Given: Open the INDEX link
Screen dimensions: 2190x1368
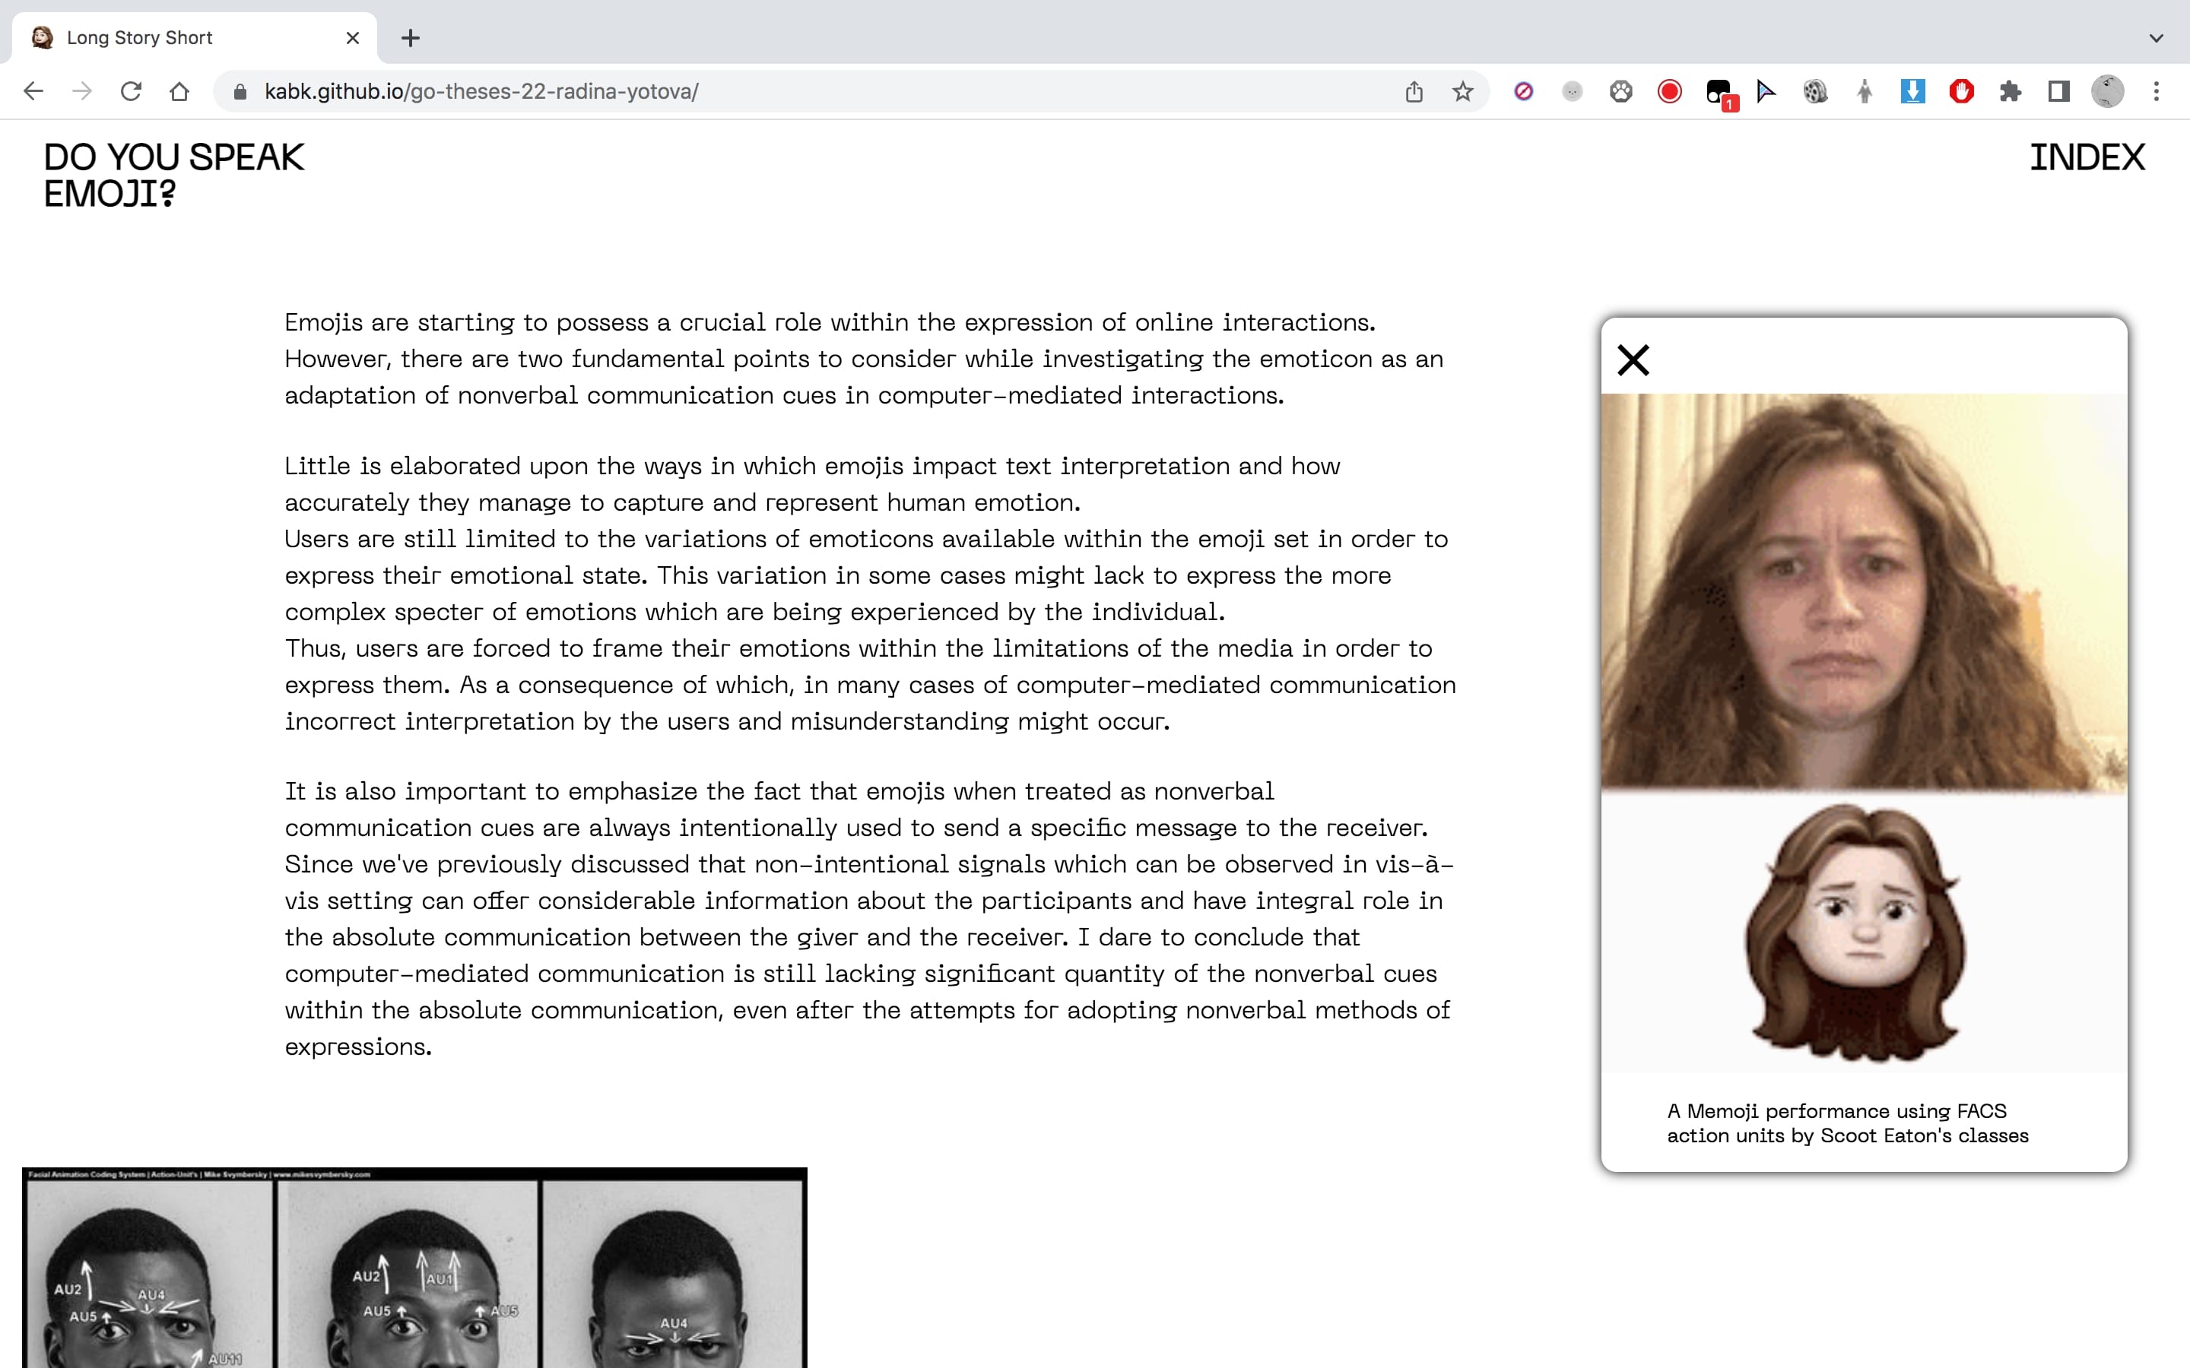Looking at the screenshot, I should 2086,157.
